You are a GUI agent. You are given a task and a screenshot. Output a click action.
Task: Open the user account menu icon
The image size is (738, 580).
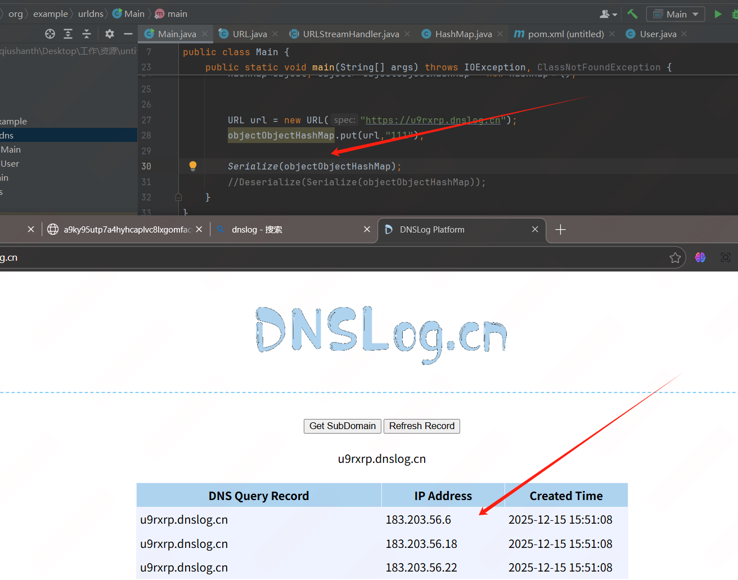tap(608, 14)
